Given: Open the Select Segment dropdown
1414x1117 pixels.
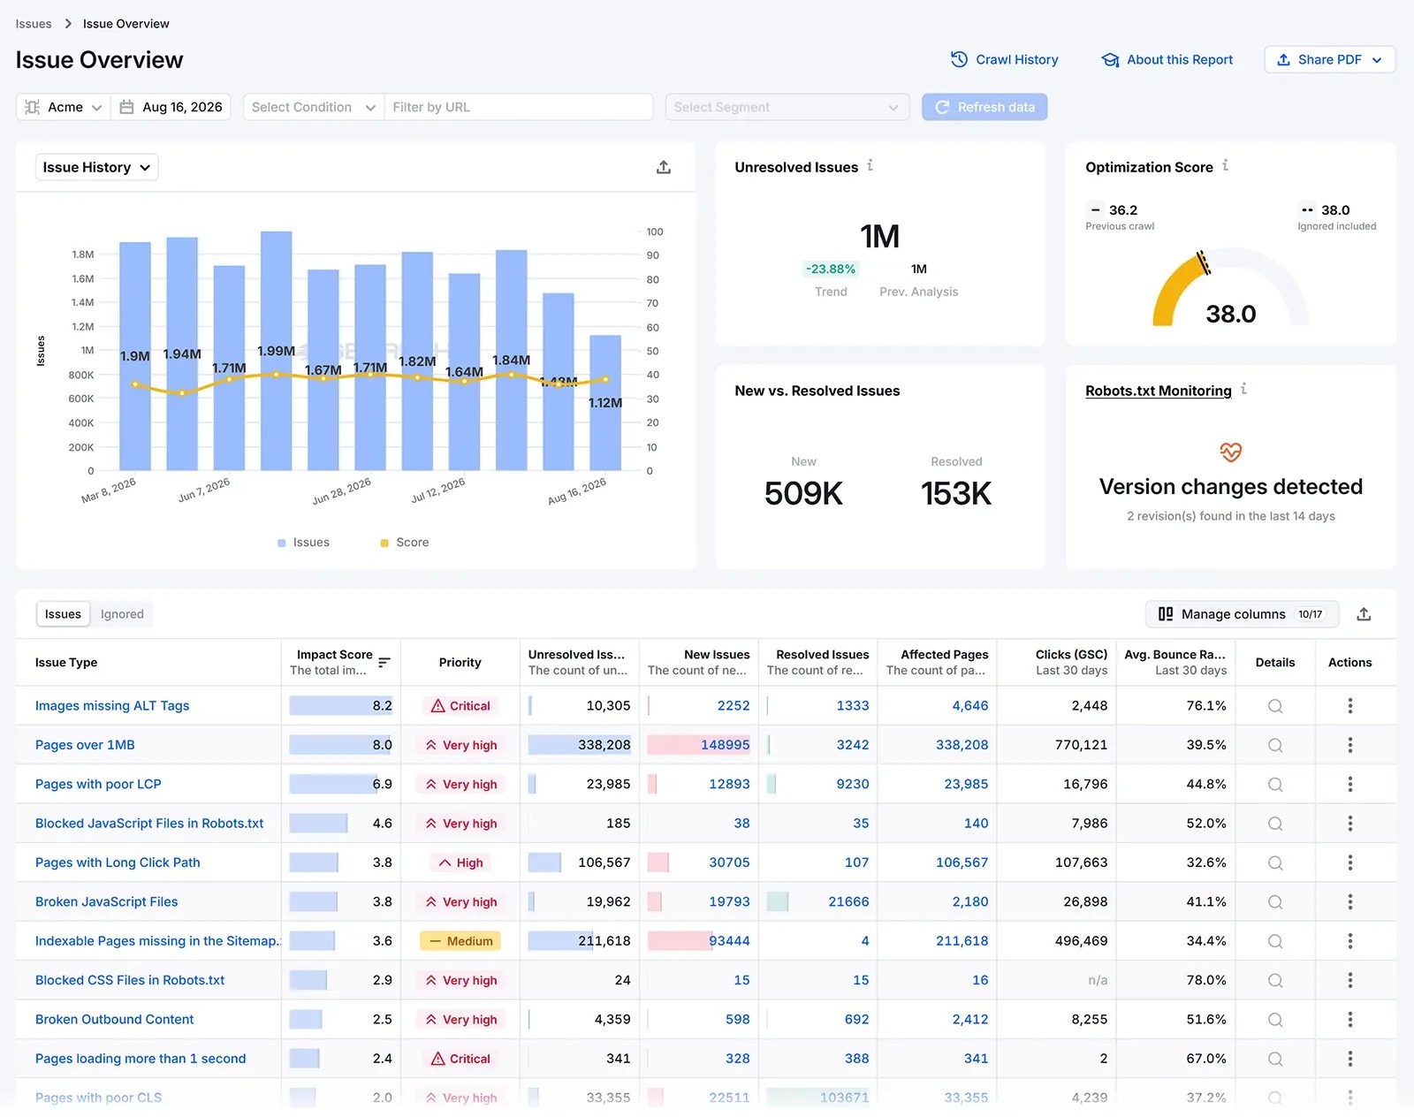Looking at the screenshot, I should pyautogui.click(x=787, y=107).
